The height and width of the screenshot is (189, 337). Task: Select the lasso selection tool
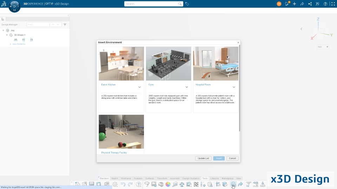147,184
